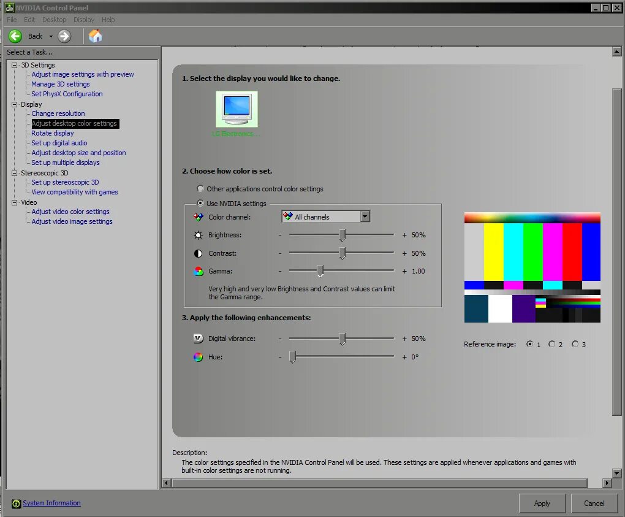Collapse the Display tree node
Screen dimensions: 625x517
(x=15, y=104)
